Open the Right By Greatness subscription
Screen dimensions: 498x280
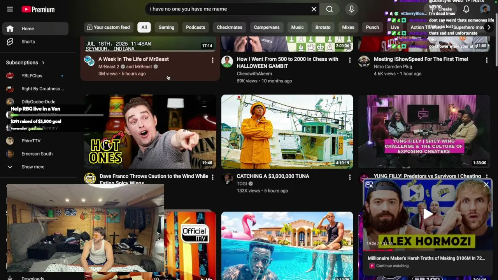click(35, 89)
